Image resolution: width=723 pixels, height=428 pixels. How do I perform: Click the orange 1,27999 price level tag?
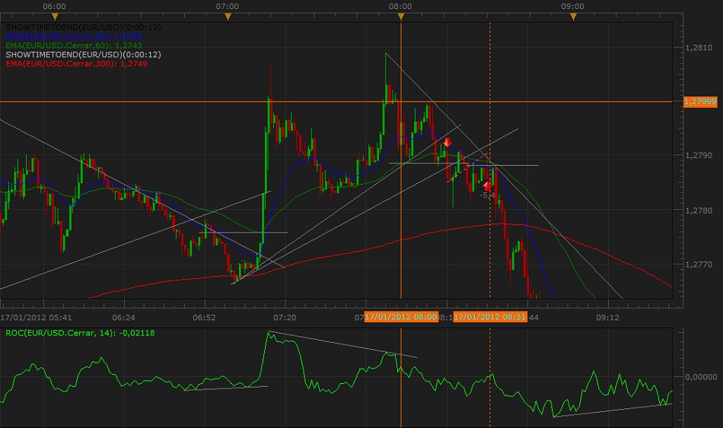point(700,102)
